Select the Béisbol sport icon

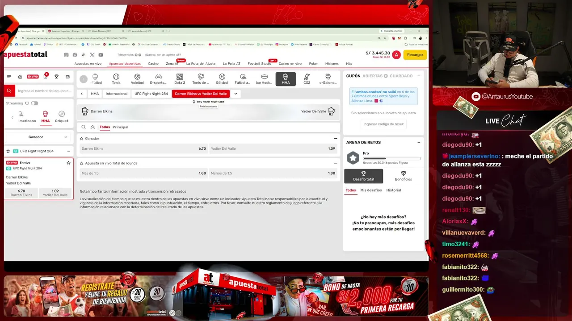pos(222,79)
